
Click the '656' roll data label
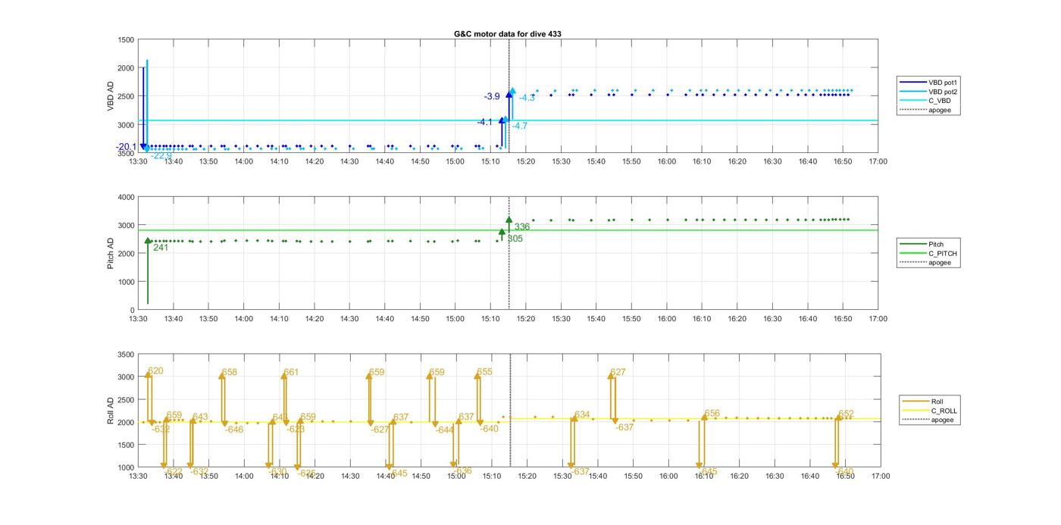click(x=712, y=414)
